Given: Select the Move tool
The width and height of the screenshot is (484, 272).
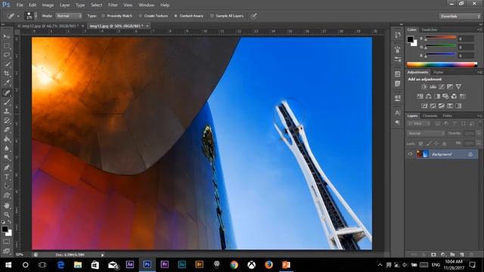Looking at the screenshot, I should (7, 36).
